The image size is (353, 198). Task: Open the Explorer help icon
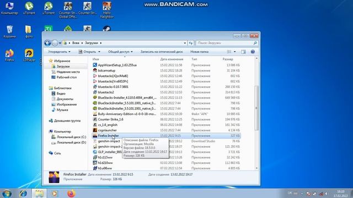pos(253,52)
